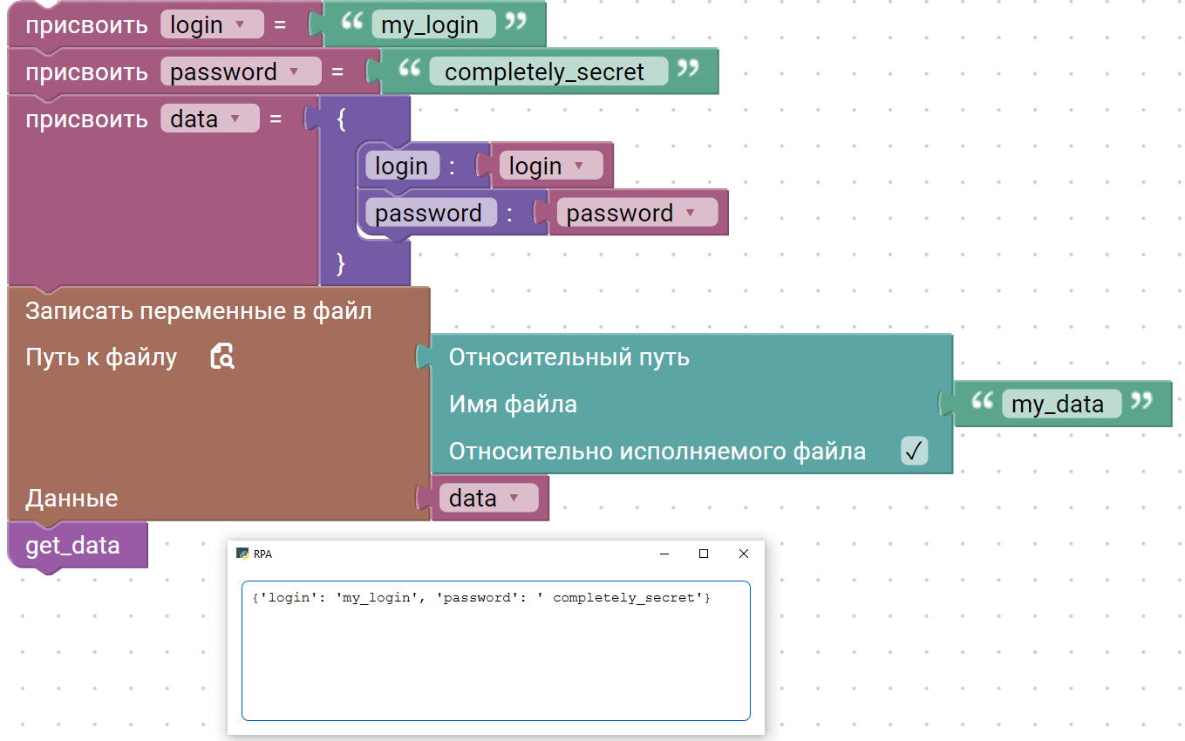The width and height of the screenshot is (1185, 741).
Task: Toggle the Относительно исполняемого файла checkbox
Action: click(x=914, y=451)
